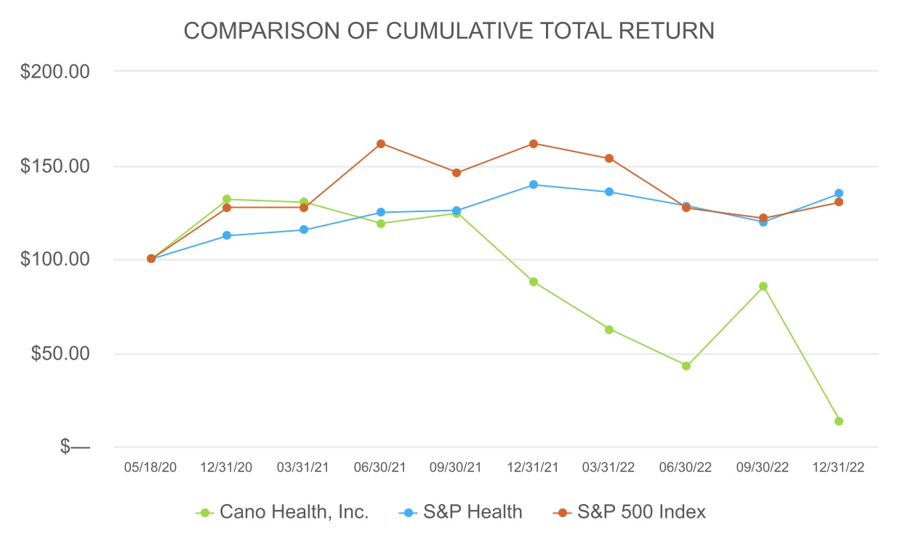Select the S&P Health legend label
Image resolution: width=900 pixels, height=552 pixels.
pos(473,512)
